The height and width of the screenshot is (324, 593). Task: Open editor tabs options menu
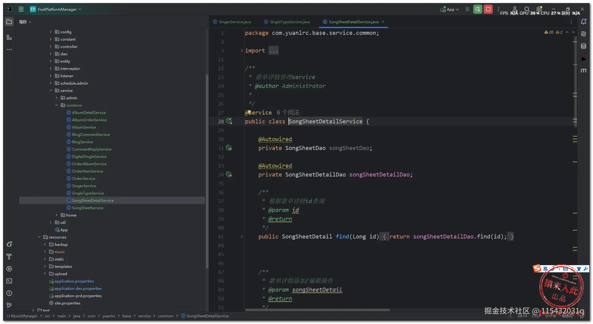click(571, 22)
